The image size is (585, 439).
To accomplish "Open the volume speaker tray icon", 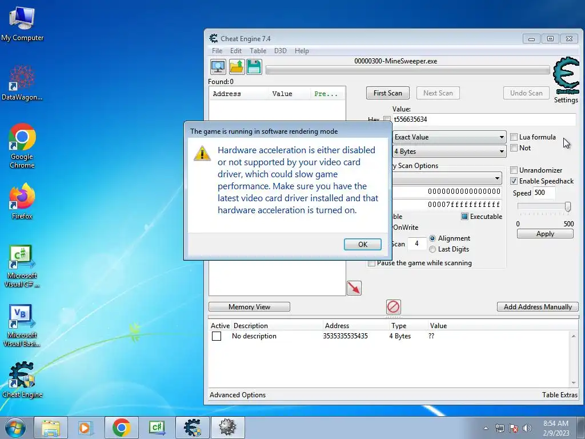I will click(x=527, y=428).
